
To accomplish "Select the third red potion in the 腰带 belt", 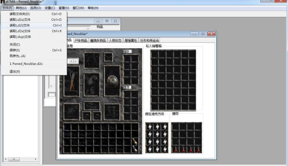I will coord(191,149).
